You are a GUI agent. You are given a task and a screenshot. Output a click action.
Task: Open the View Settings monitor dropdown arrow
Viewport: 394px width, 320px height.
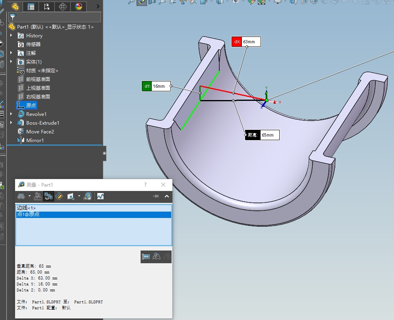click(285, 2)
